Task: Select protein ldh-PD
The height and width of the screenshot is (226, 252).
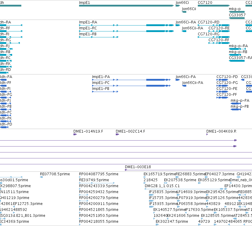Action: (x=6, y=124)
